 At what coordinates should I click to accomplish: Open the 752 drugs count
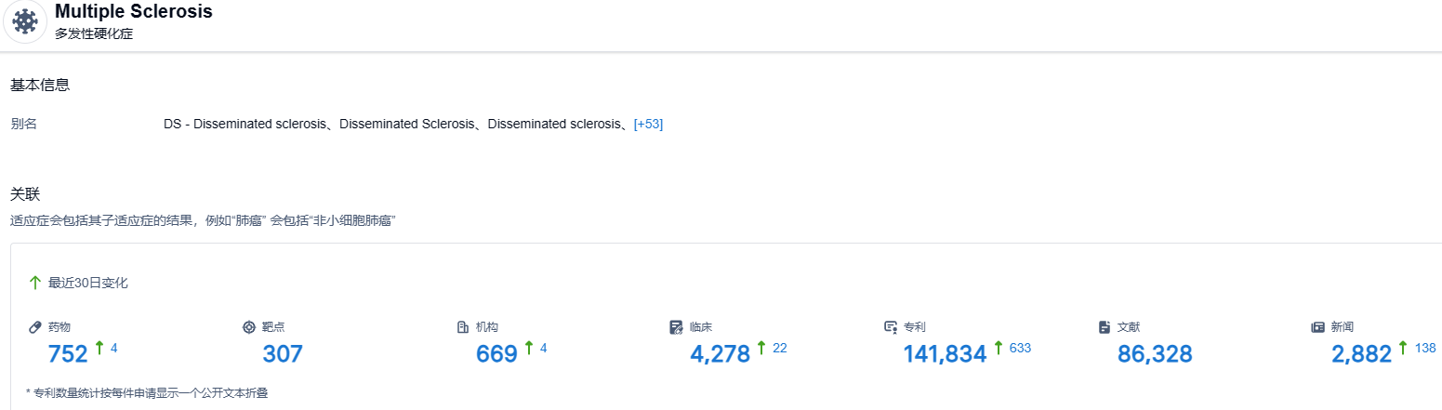tap(68, 354)
